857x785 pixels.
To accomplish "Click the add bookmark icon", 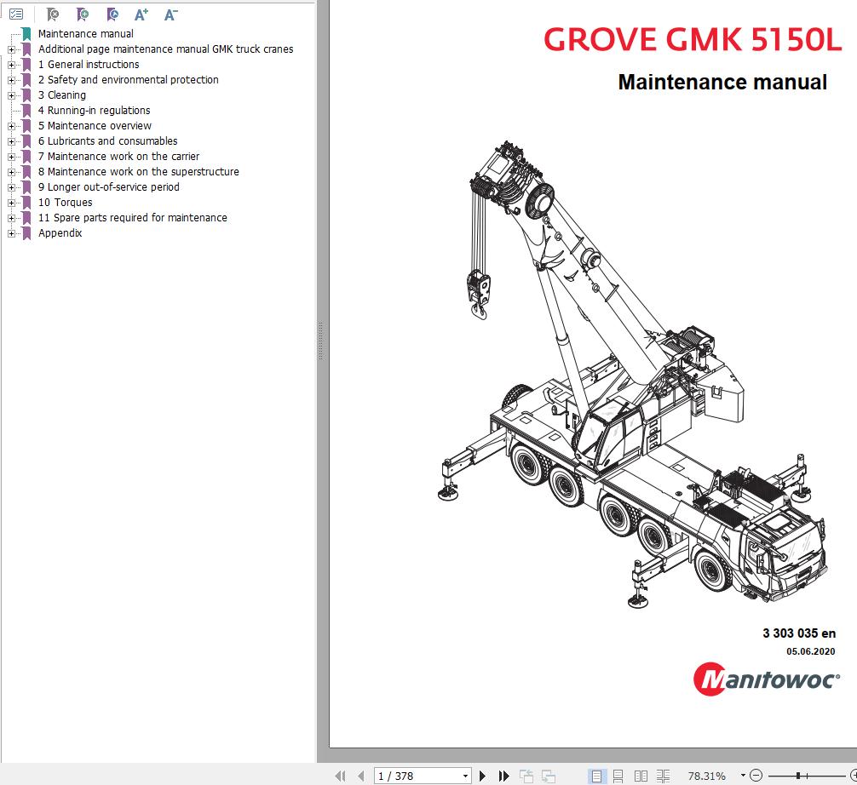I will [x=82, y=14].
